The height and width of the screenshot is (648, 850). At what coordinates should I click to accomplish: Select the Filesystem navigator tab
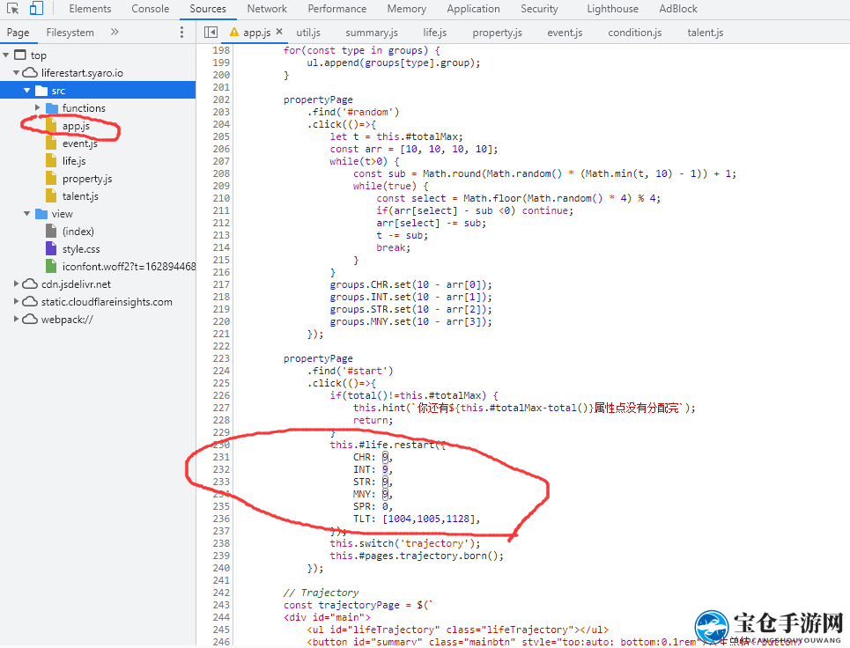pyautogui.click(x=70, y=33)
